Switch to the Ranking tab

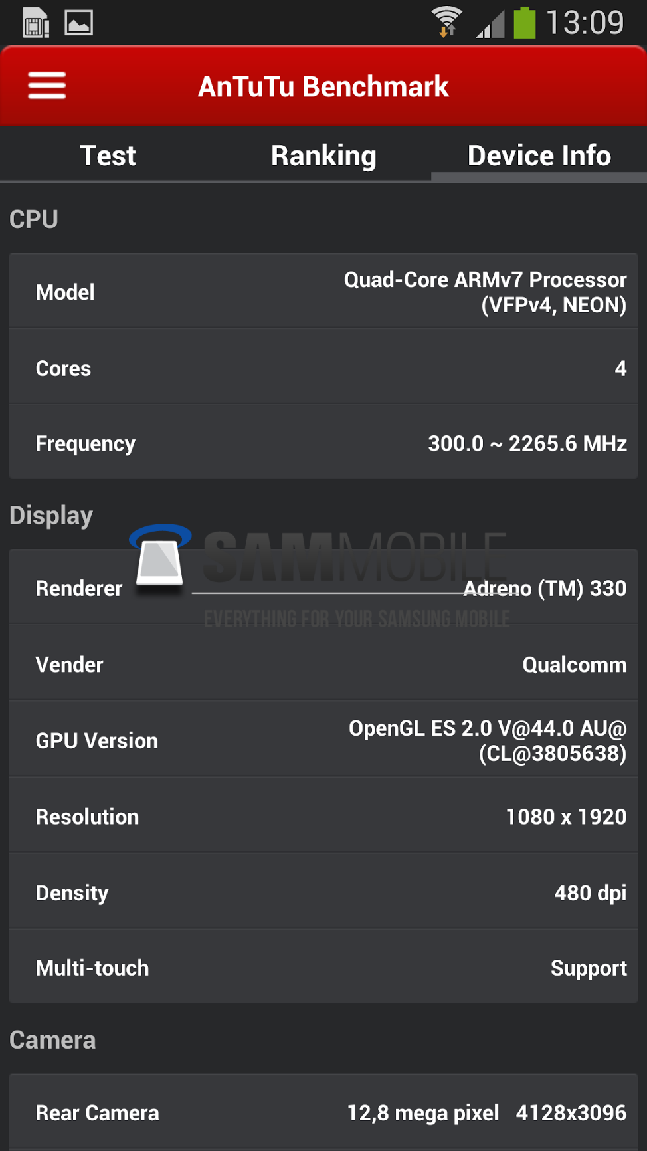(323, 156)
